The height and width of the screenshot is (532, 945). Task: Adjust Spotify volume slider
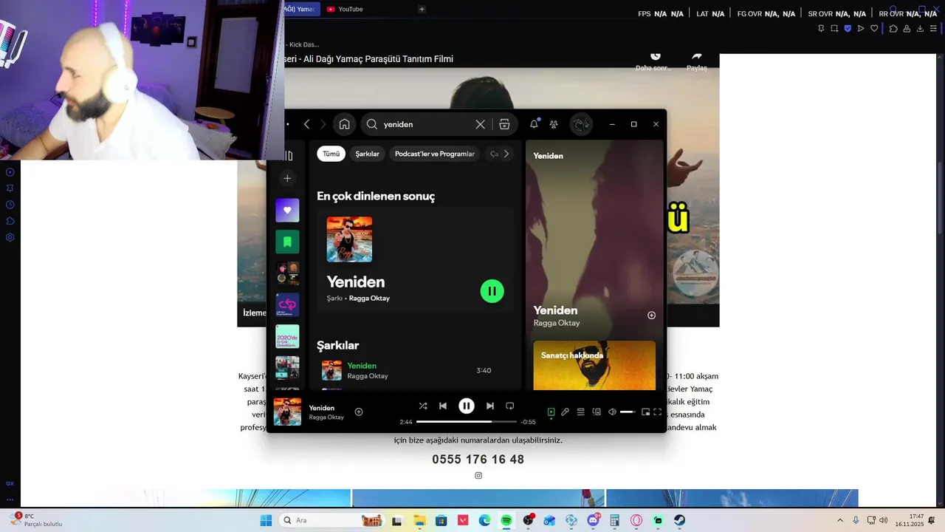(628, 412)
